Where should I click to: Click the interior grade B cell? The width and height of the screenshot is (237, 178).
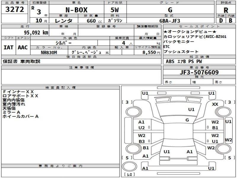click(231, 21)
